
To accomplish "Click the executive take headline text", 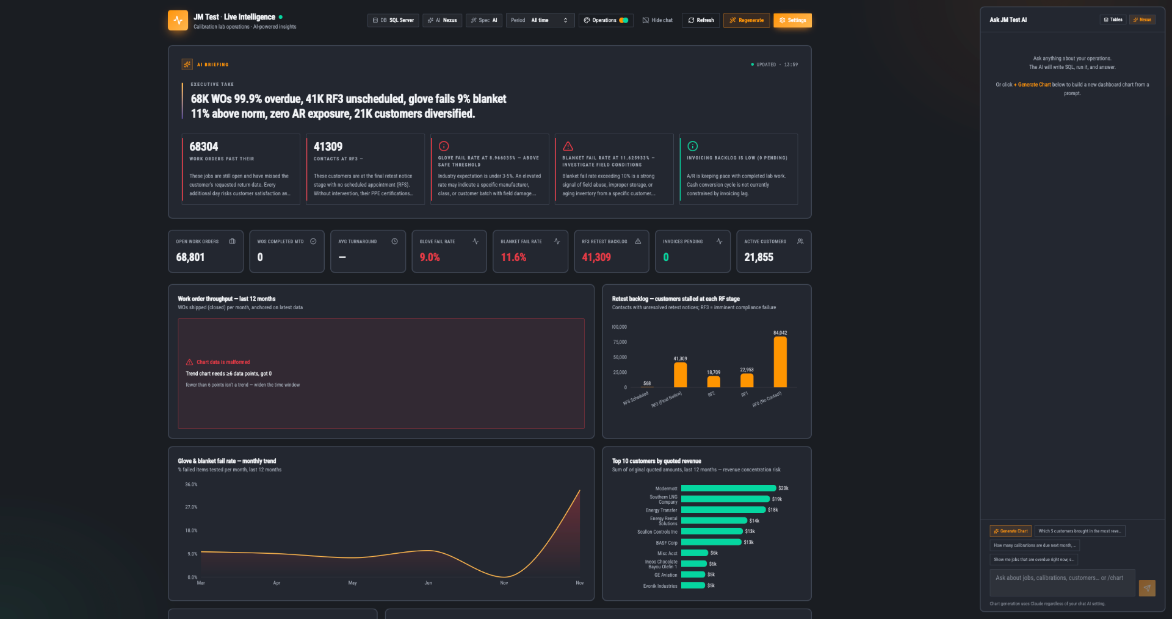I will [x=349, y=106].
